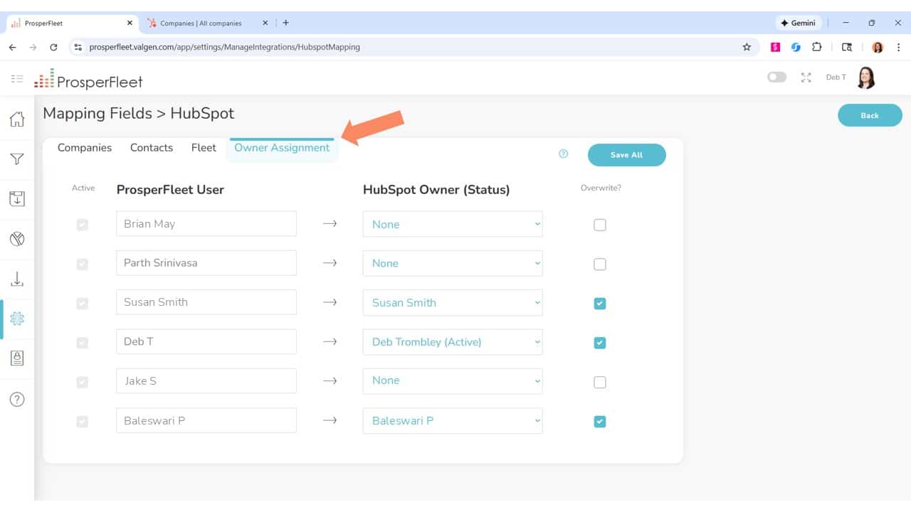911x512 pixels.
Task: Open HubSpot Owner dropdown for Parth Srinivasa
Action: 453,263
